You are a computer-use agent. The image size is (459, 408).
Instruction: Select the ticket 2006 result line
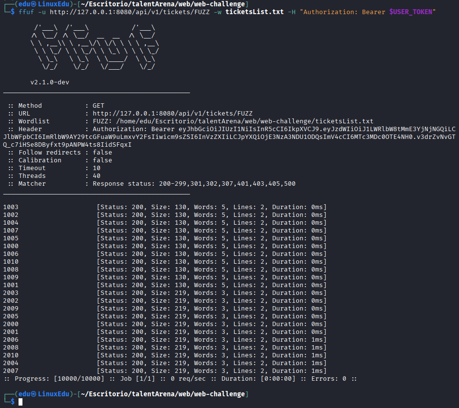coord(165,340)
